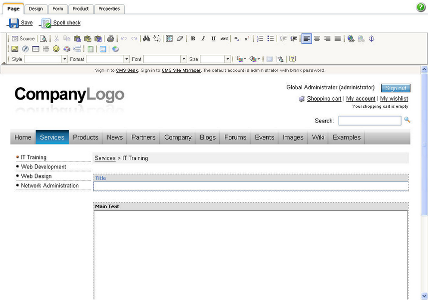Insert a smiley emoticon
This screenshot has height=300, width=428.
point(56,49)
